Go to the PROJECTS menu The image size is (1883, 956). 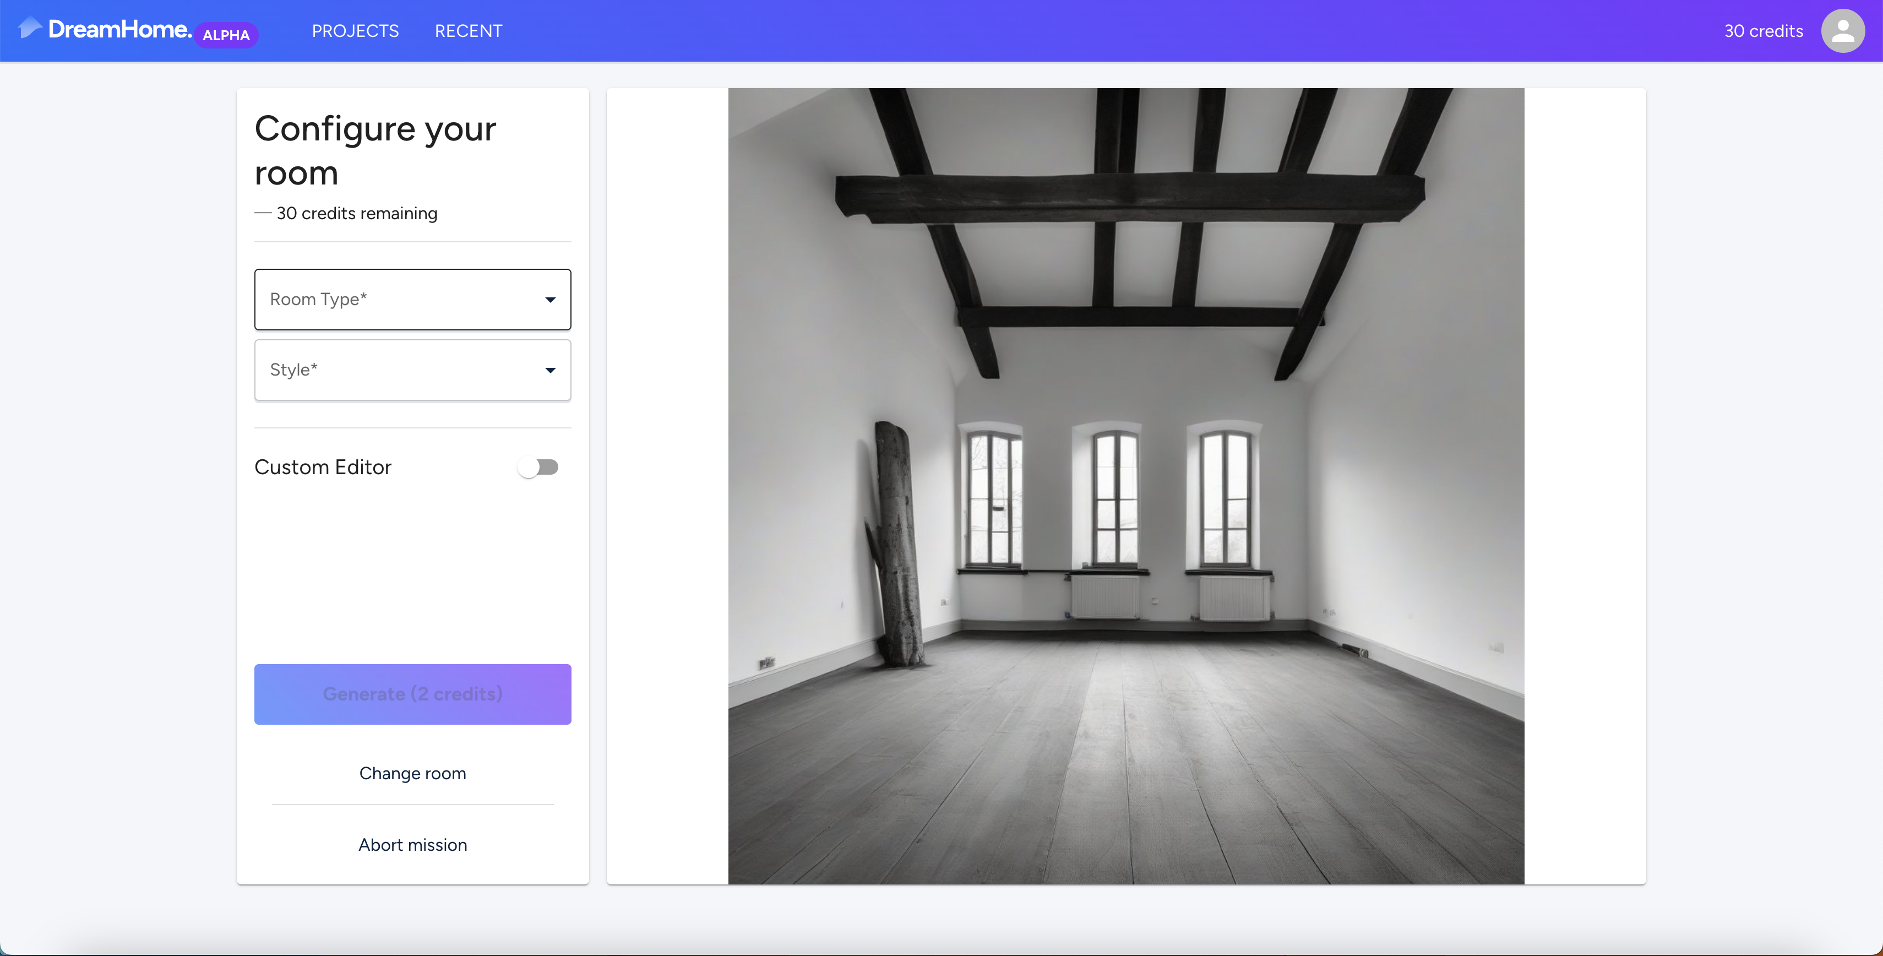[355, 31]
